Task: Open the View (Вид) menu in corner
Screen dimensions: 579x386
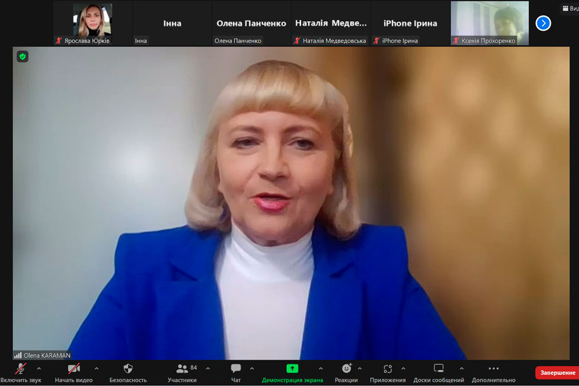Action: (570, 8)
